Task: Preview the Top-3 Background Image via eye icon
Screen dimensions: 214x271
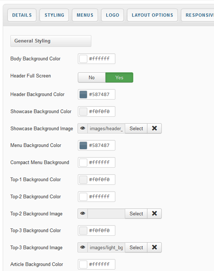Action: coord(83,247)
